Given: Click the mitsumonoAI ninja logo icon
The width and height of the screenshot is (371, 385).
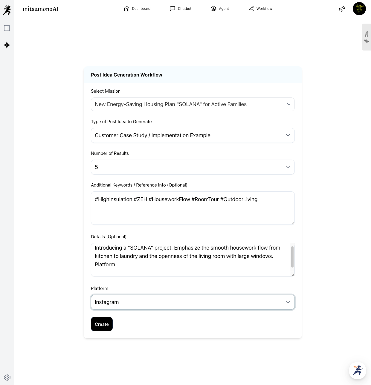Looking at the screenshot, I should (x=7, y=10).
